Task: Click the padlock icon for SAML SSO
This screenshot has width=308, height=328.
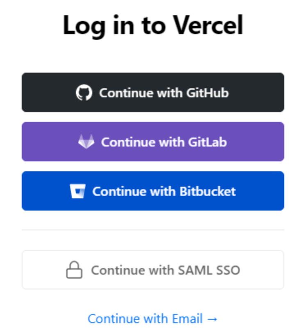Action: (74, 271)
